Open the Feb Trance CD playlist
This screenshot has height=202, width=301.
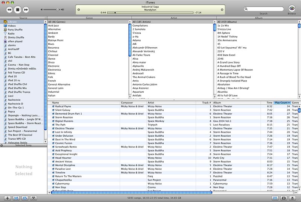point(22,72)
